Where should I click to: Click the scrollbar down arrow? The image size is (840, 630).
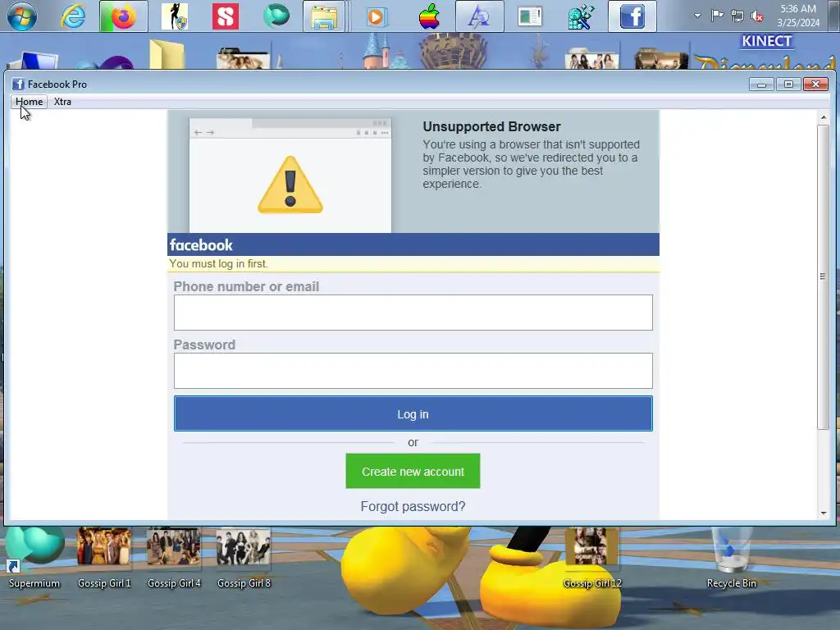click(824, 514)
